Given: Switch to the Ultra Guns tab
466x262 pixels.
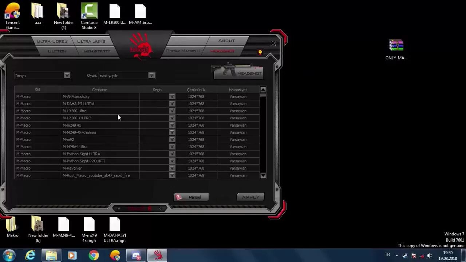Looking at the screenshot, I should click(91, 41).
